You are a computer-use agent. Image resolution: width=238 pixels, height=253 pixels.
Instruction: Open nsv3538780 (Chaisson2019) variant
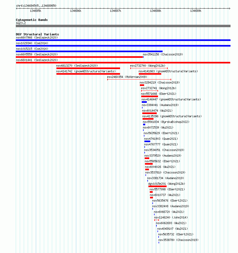[159, 243]
